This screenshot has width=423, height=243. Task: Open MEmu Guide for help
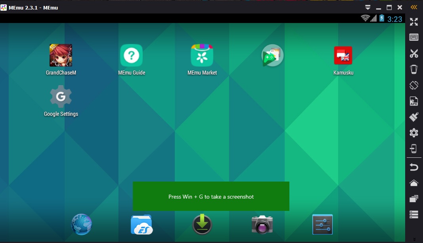point(131,55)
